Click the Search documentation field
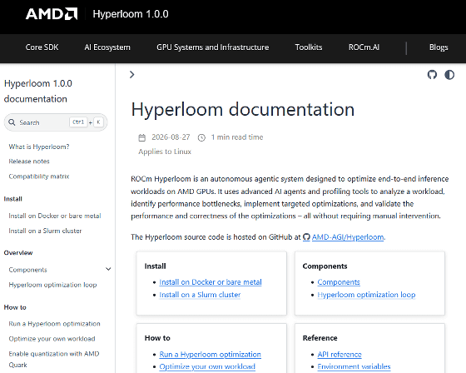 56,122
